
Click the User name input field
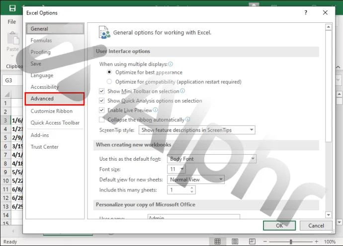pos(194,217)
